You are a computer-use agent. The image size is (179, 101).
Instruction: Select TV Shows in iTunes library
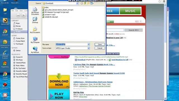pos(19,29)
